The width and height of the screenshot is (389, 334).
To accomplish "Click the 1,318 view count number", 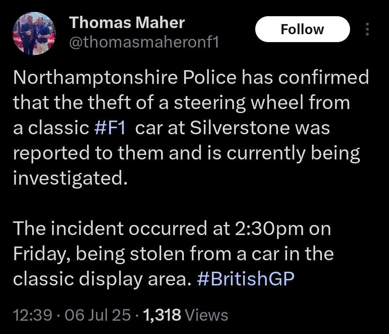I will (x=162, y=315).
